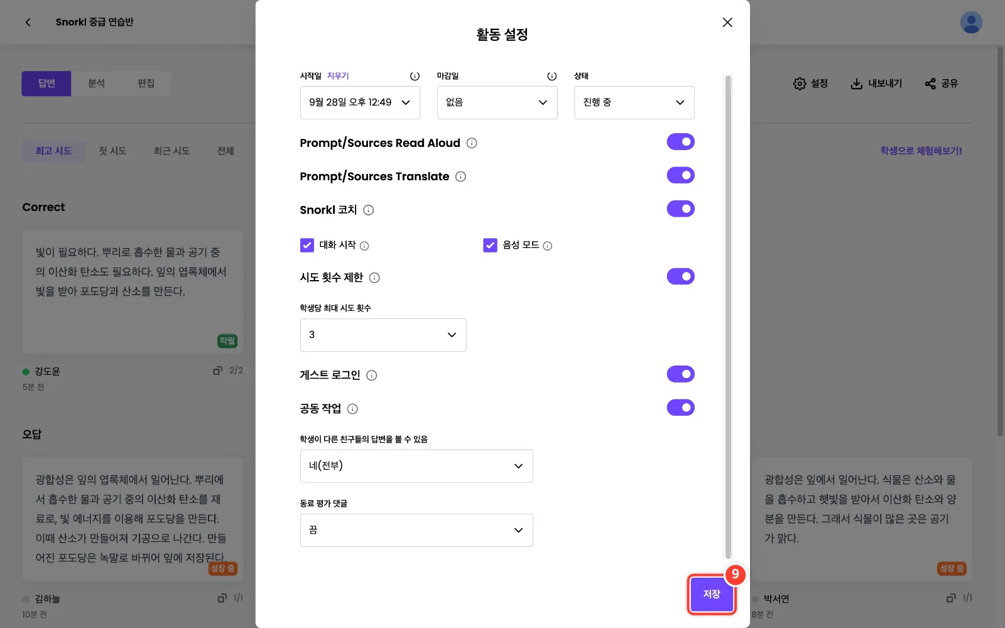The height and width of the screenshot is (628, 1005).
Task: Select the 첫 시도 filter tab
Action: click(x=112, y=151)
